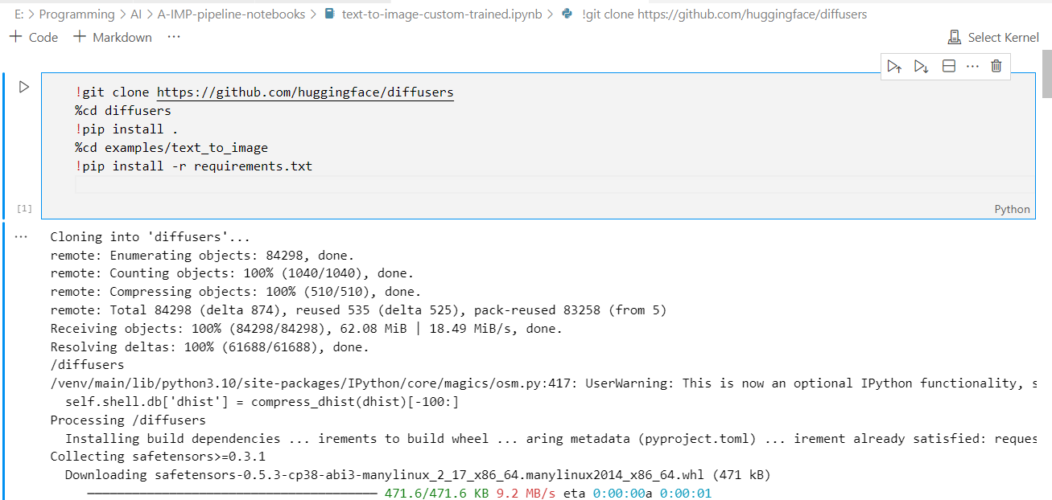Image resolution: width=1052 pixels, height=500 pixels.
Task: Click 'remote: Counting objects: 100%' line
Action: coord(232,273)
